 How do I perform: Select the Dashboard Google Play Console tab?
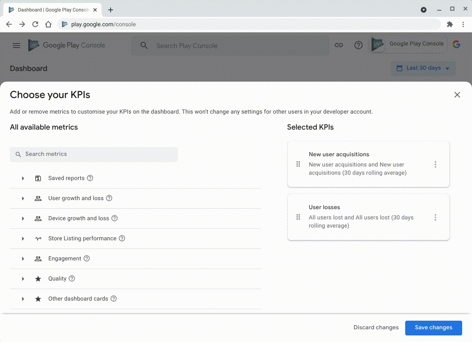(x=52, y=10)
